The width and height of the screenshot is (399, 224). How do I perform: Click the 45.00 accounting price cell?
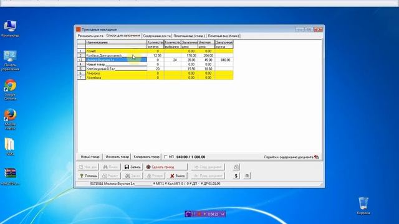(x=206, y=60)
